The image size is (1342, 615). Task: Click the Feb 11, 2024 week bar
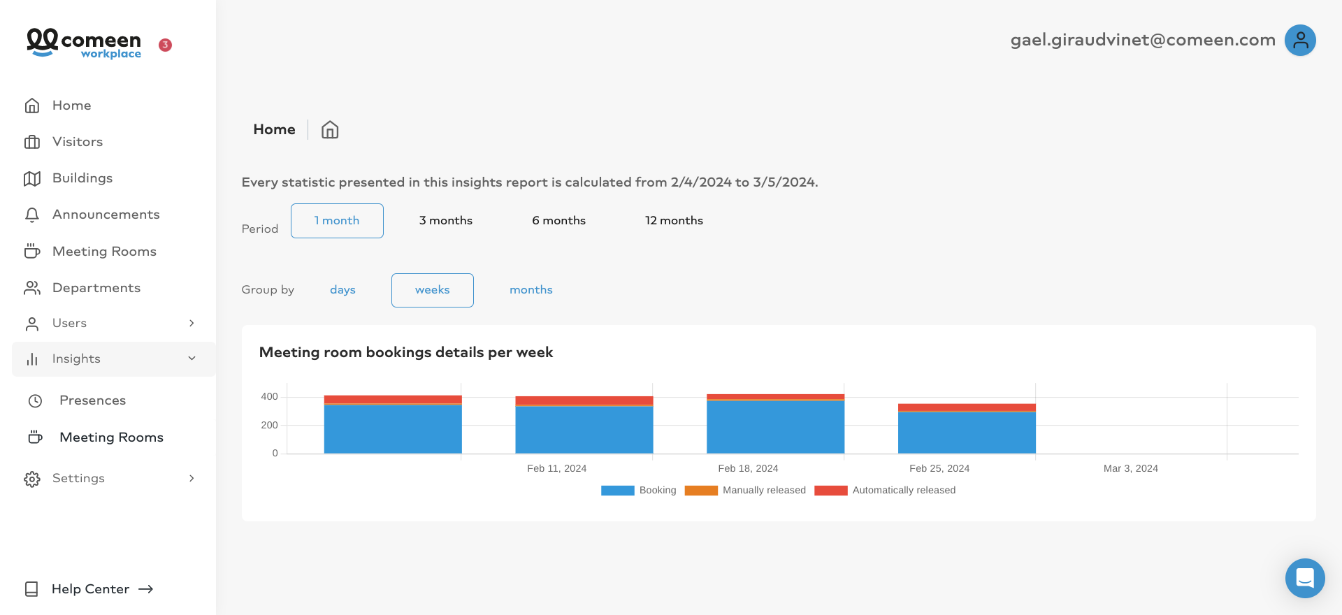pyautogui.click(x=584, y=425)
